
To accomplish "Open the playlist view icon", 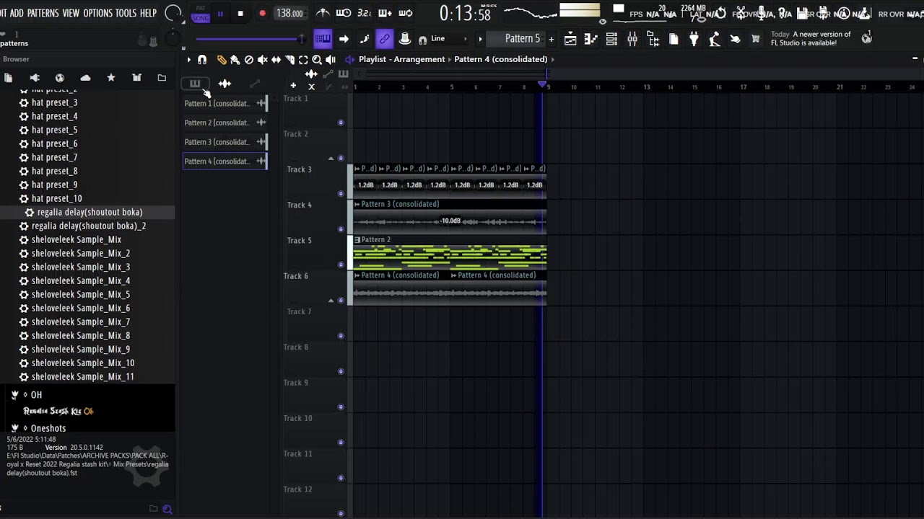I will click(570, 40).
